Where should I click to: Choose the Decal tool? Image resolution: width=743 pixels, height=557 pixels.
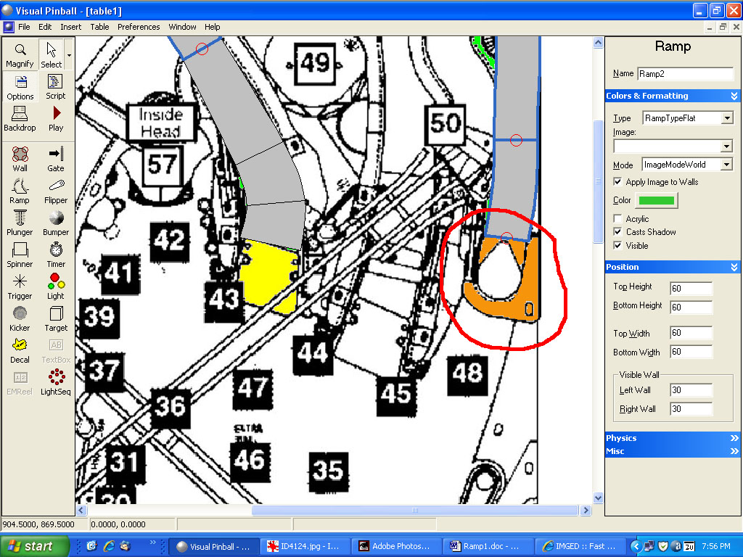coord(20,350)
